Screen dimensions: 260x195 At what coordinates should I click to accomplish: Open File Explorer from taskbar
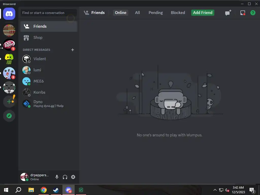[31, 190]
